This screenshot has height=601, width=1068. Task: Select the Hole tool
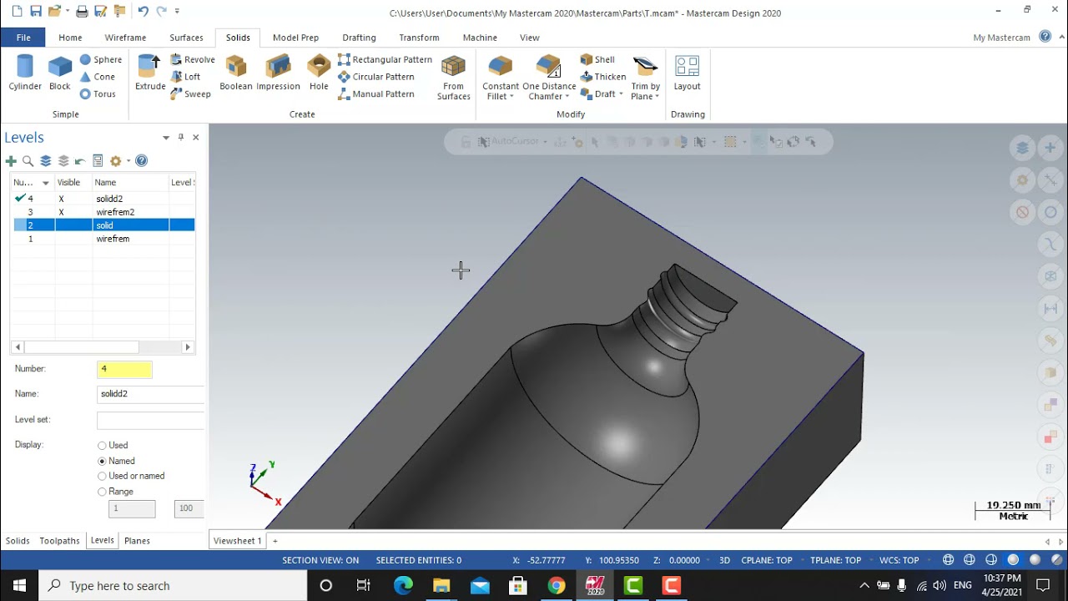click(319, 73)
